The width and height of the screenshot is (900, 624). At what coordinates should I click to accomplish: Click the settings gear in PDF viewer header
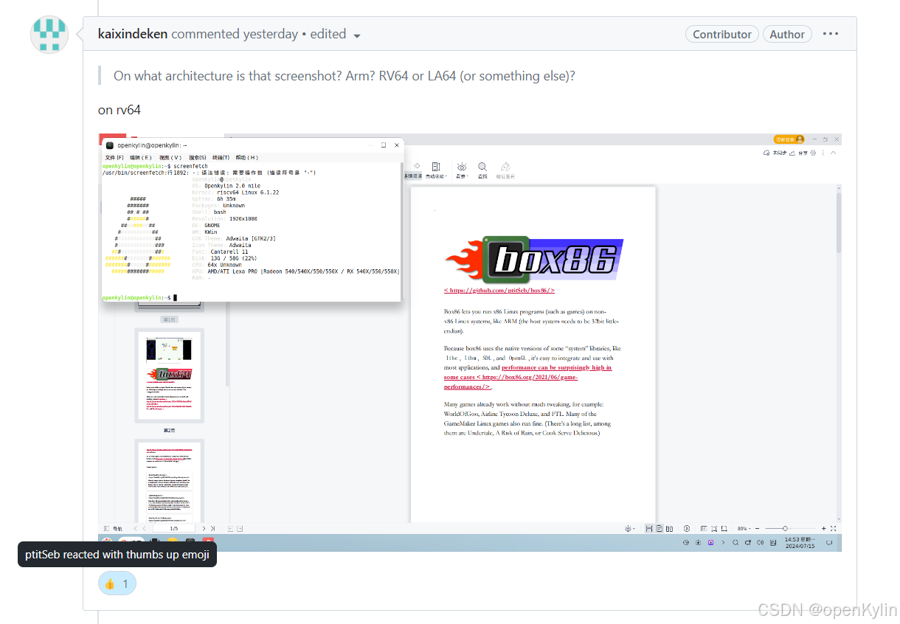click(x=813, y=153)
